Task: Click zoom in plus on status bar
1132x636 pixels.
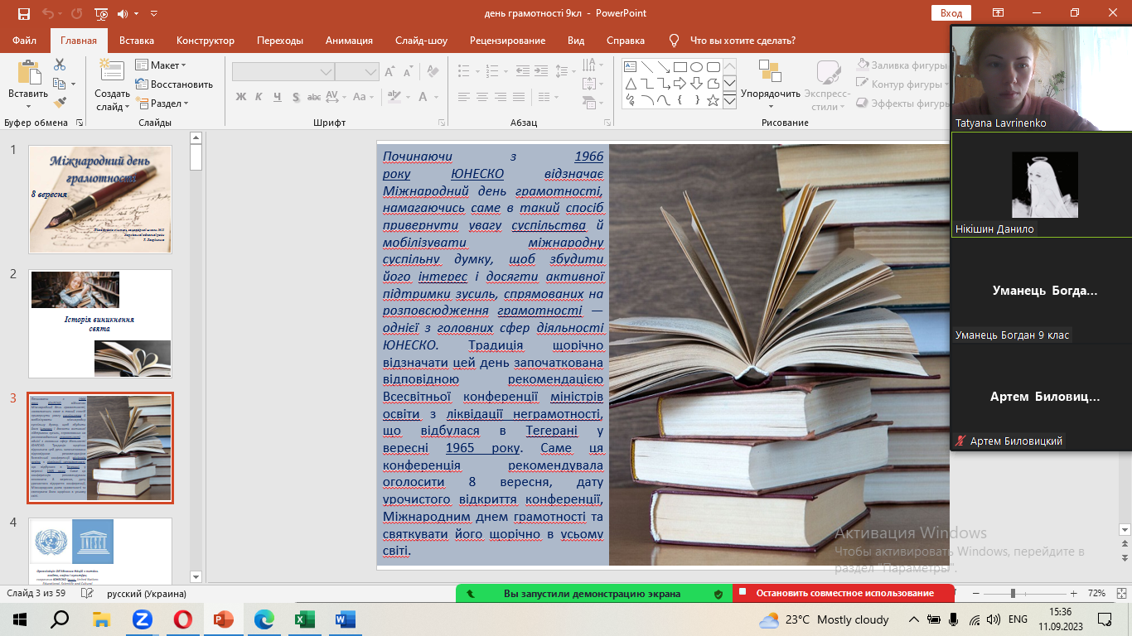Action: [1074, 594]
